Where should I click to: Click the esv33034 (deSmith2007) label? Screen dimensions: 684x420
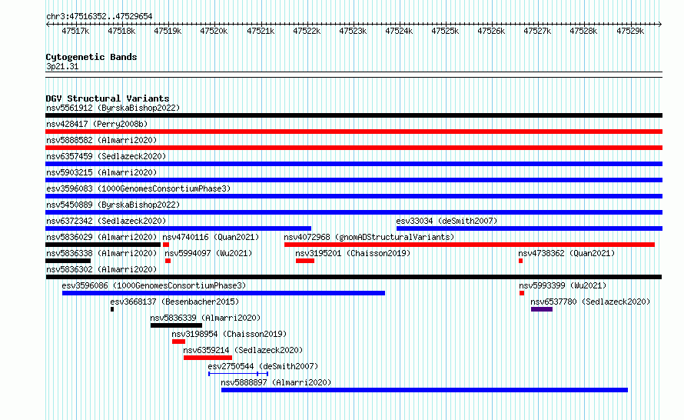click(x=447, y=221)
